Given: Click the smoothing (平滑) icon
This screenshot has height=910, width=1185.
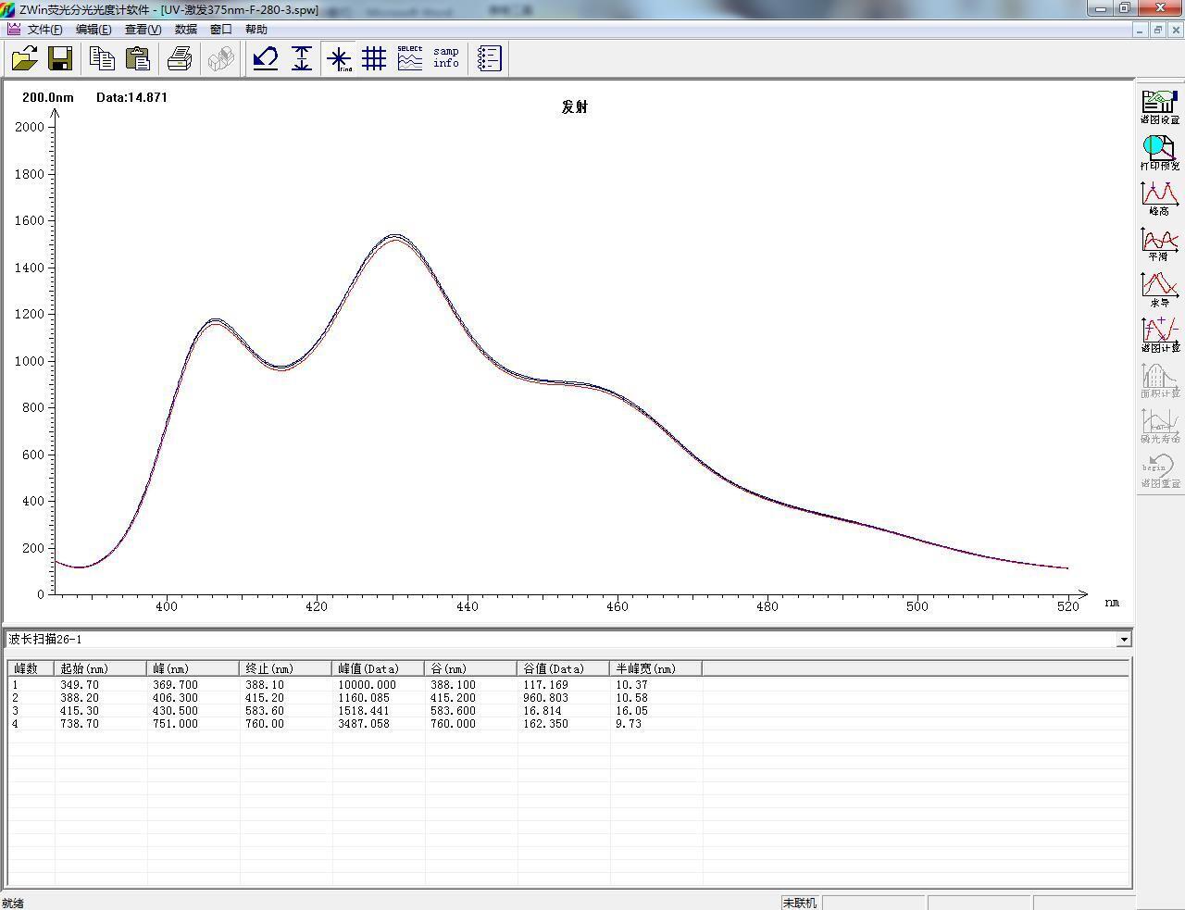Looking at the screenshot, I should 1160,243.
